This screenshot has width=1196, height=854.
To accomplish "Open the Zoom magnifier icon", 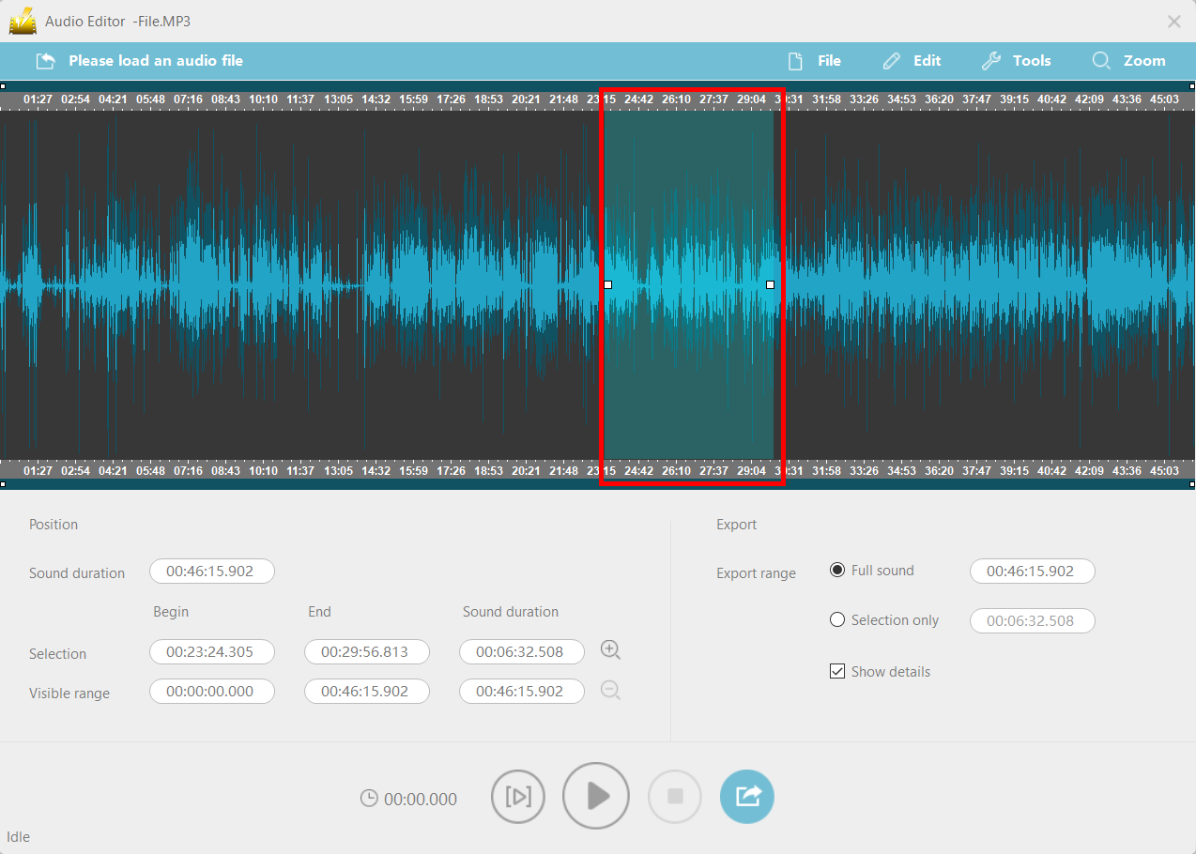I will (x=1100, y=60).
